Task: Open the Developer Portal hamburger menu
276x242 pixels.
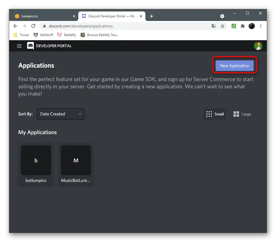Action: tap(19, 46)
